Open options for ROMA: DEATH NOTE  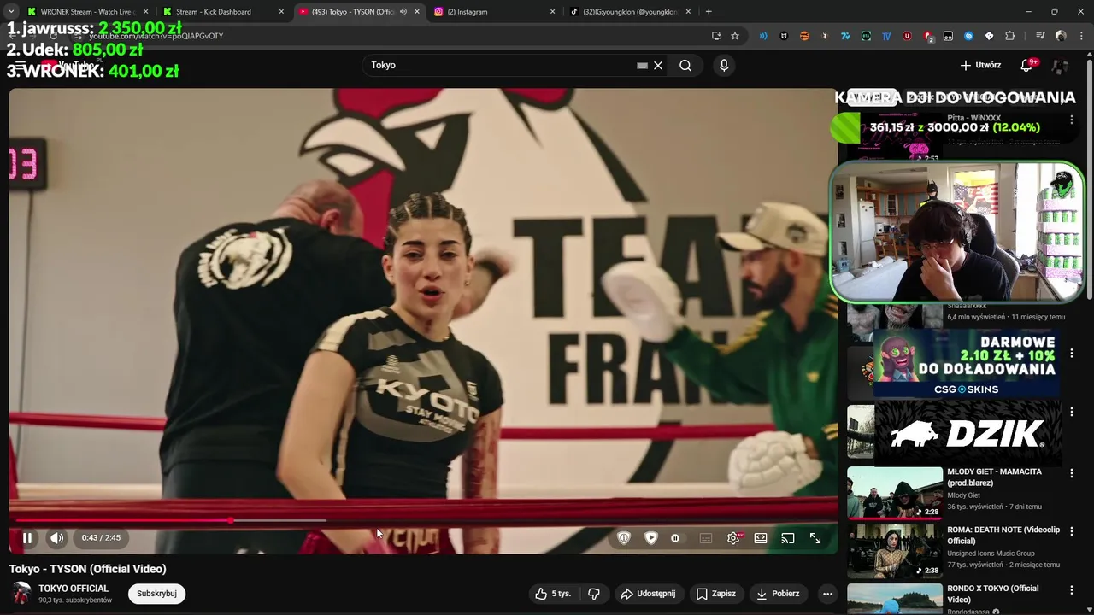click(1072, 531)
